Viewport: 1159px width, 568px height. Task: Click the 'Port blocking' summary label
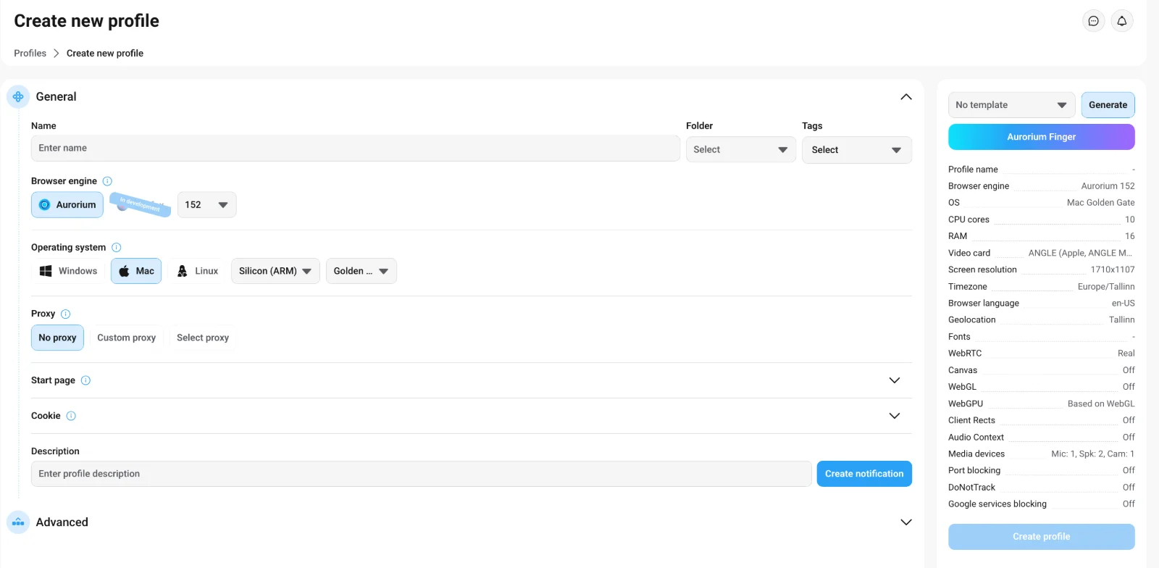(x=974, y=471)
